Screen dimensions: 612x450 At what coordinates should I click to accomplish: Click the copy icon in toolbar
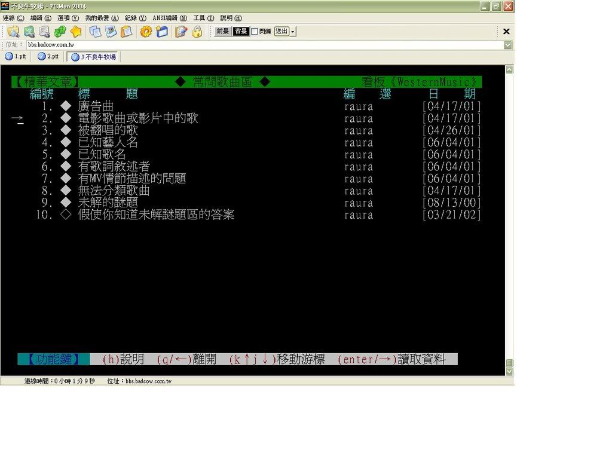(x=95, y=32)
